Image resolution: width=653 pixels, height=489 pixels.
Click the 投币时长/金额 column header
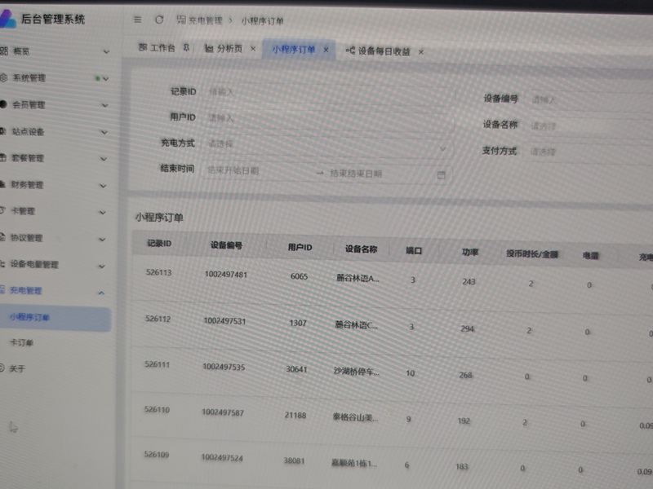coord(532,254)
